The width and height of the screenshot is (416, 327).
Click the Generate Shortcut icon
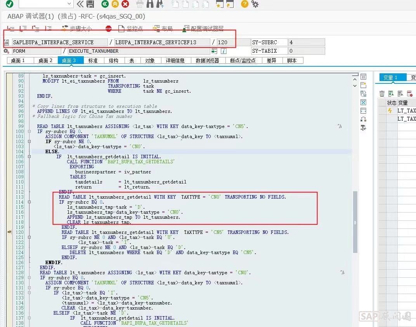point(230,4)
